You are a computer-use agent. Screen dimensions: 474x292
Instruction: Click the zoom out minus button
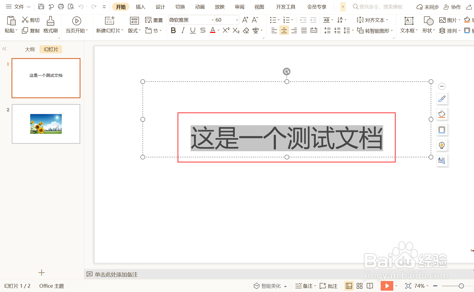click(435, 286)
